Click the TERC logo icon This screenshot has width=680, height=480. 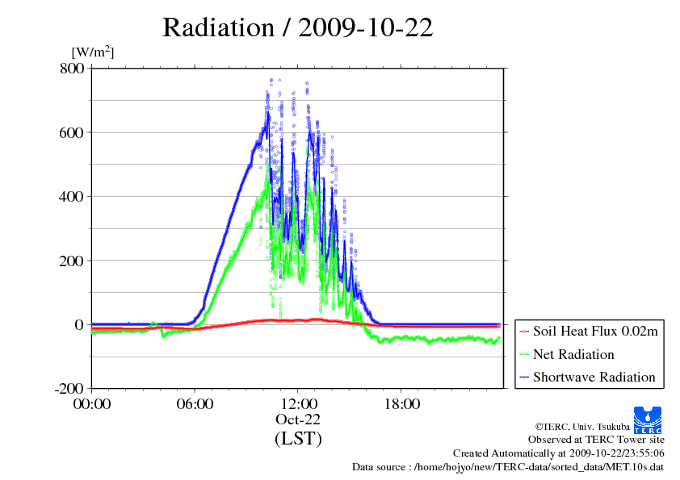point(648,419)
